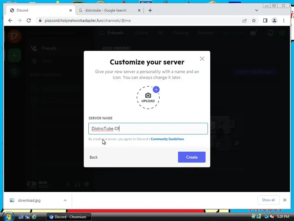
Task: Click the address bar URL
Action: click(88, 20)
